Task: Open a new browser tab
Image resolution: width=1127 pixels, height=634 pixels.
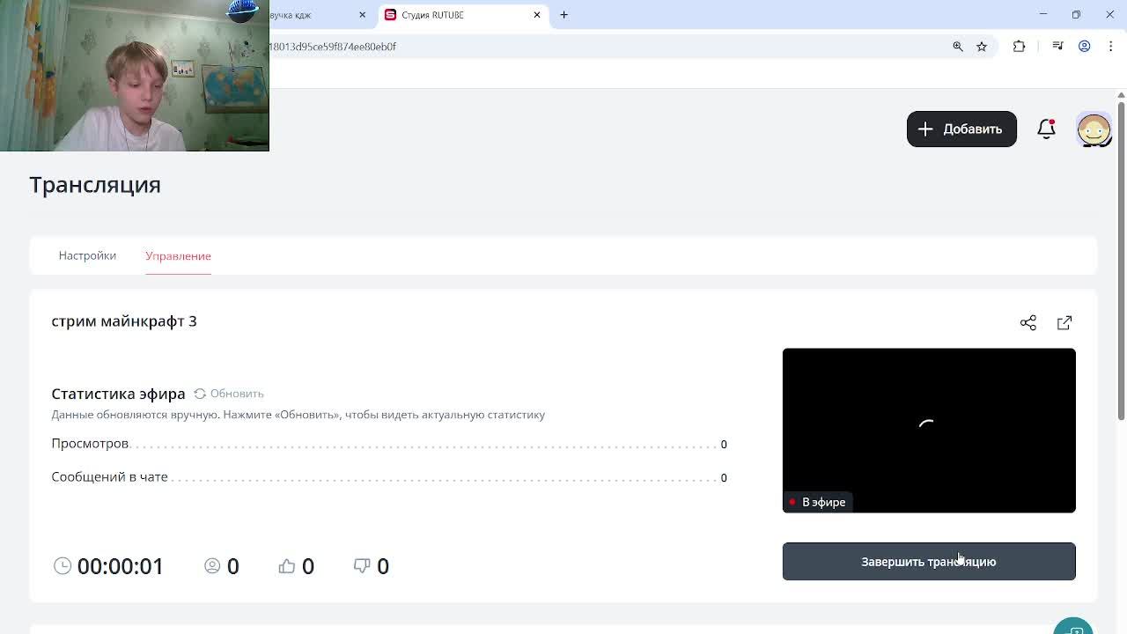Action: [x=564, y=15]
